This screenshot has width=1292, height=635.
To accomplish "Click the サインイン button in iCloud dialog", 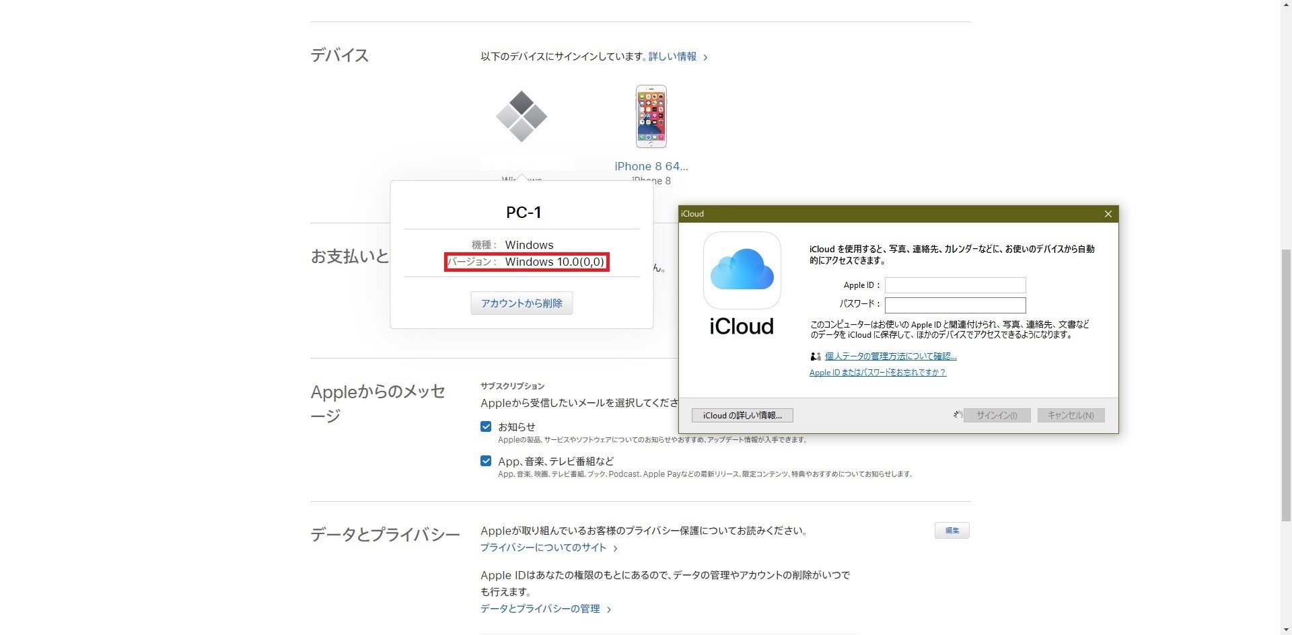I will (x=997, y=416).
